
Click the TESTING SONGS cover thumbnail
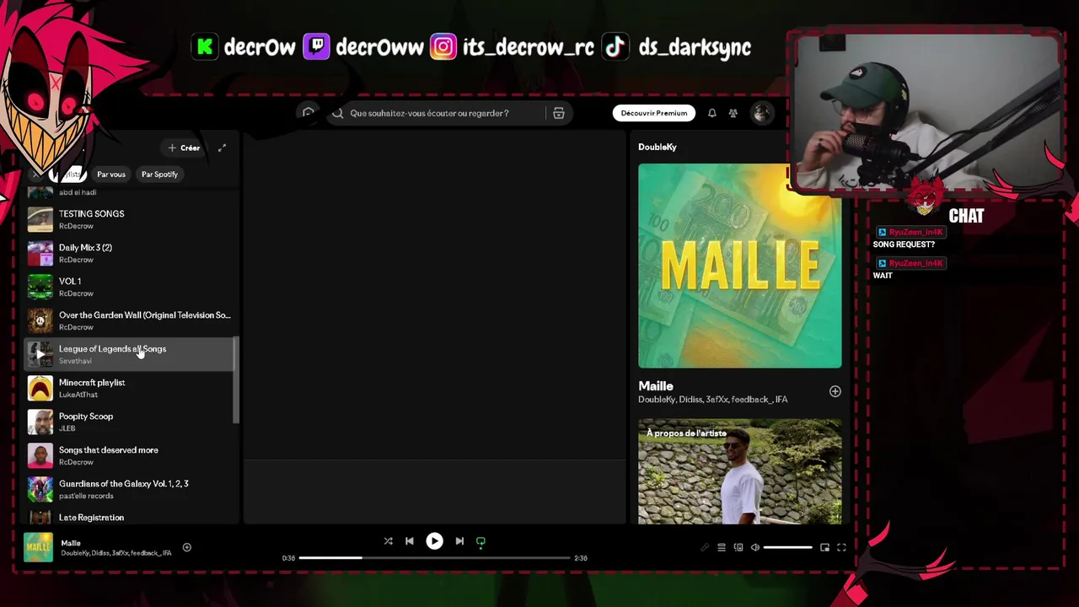[40, 219]
